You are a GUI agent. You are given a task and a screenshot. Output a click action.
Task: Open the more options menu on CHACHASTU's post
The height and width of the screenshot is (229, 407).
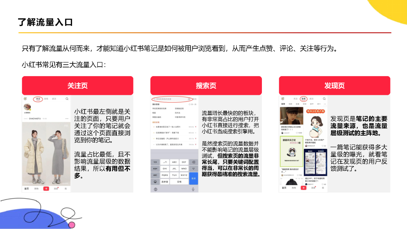(x=66, y=118)
